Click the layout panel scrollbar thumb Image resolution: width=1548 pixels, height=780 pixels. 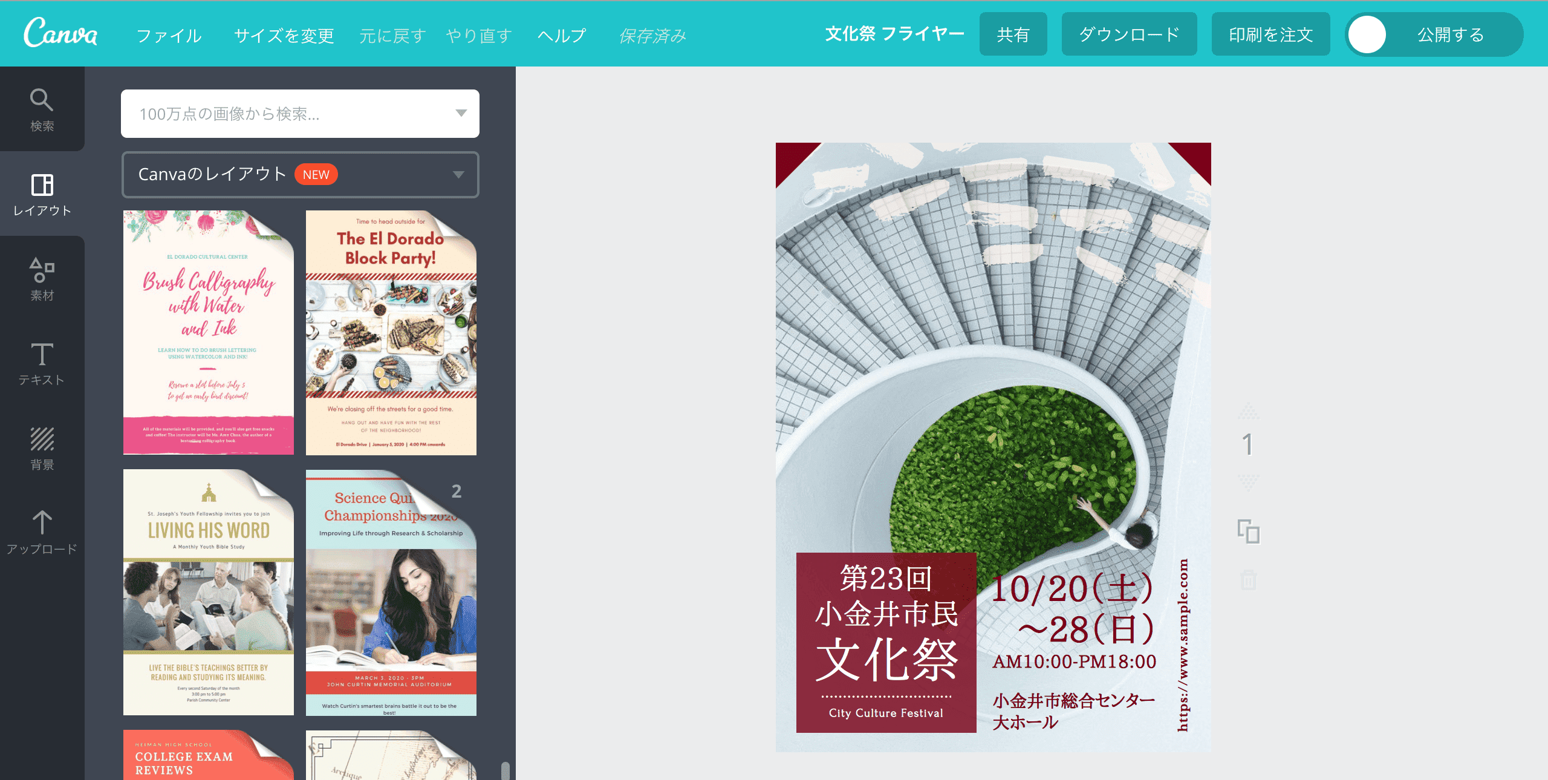(506, 770)
